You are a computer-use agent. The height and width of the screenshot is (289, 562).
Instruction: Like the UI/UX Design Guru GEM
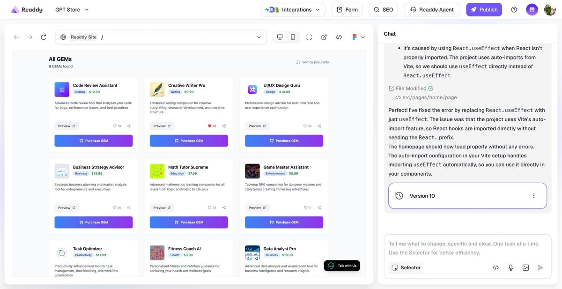[307, 126]
